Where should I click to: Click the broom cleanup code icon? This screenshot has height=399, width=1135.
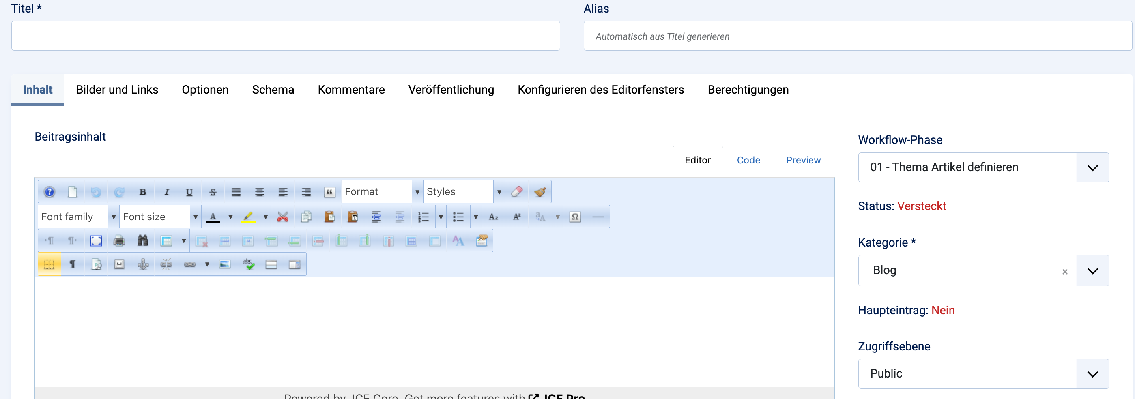tap(540, 191)
